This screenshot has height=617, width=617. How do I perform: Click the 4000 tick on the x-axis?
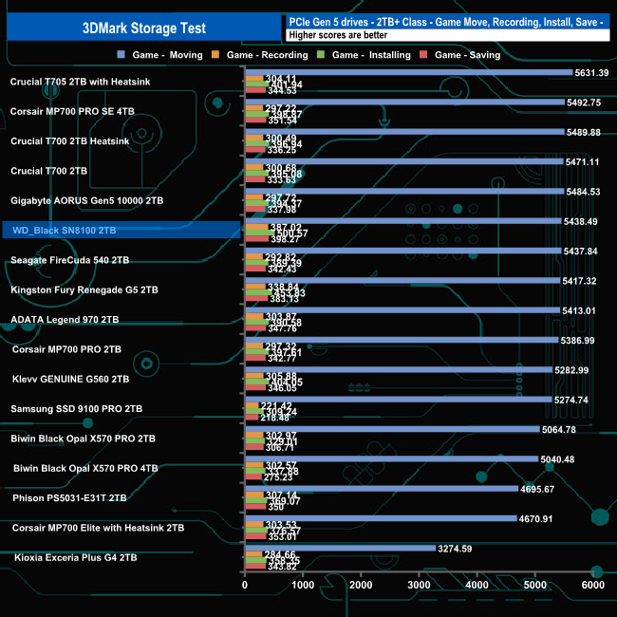477,585
